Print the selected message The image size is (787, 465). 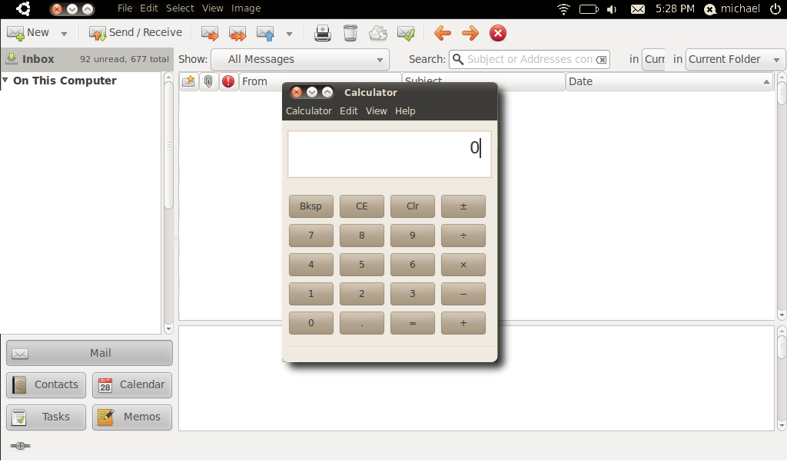coord(323,33)
